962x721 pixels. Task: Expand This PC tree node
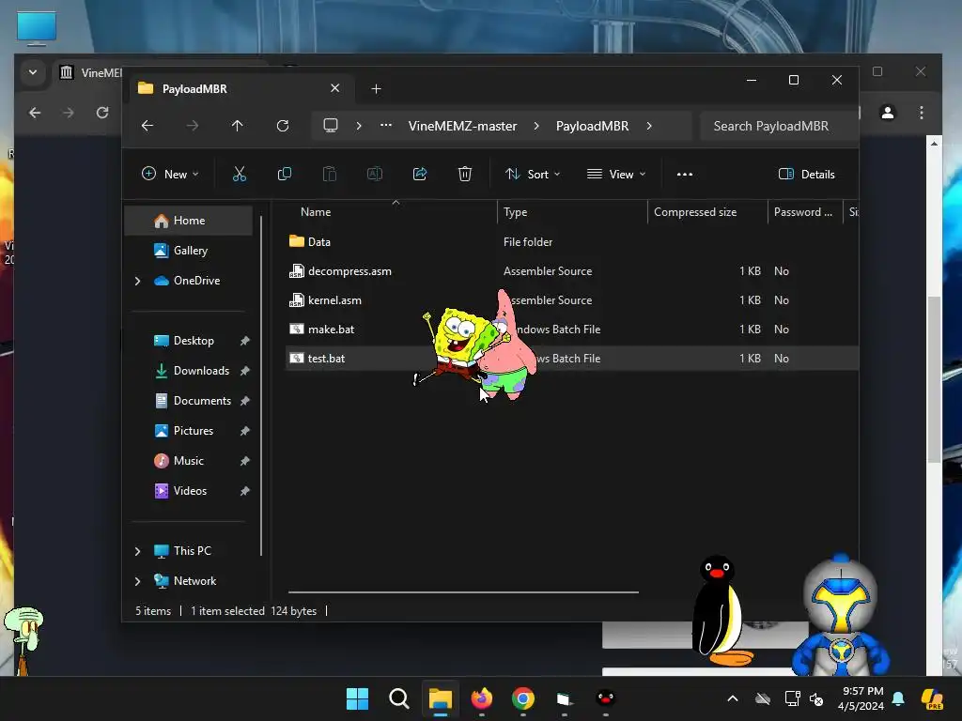137,551
